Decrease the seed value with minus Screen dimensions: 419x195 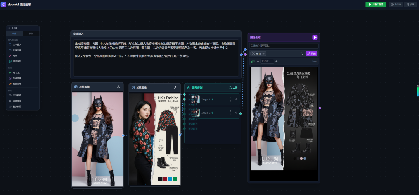[258, 61]
